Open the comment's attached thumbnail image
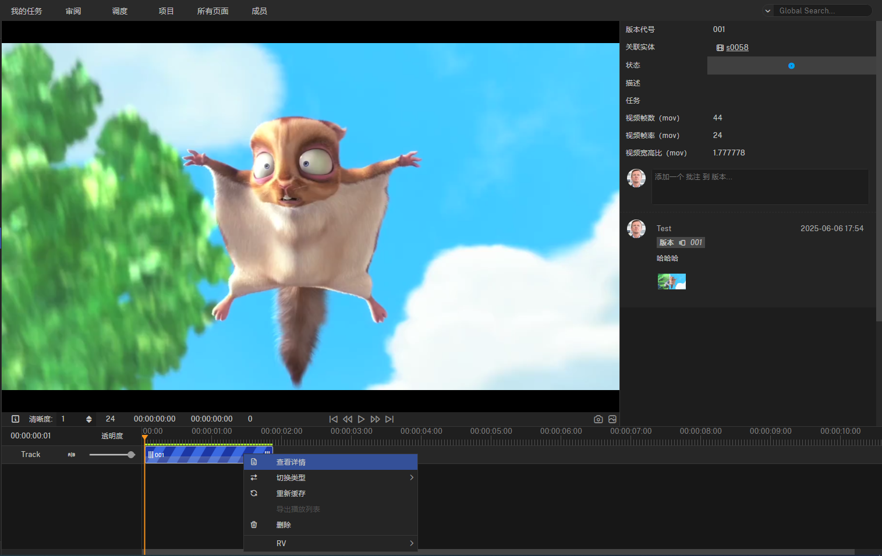Screen dimensions: 882x556 click(672, 282)
